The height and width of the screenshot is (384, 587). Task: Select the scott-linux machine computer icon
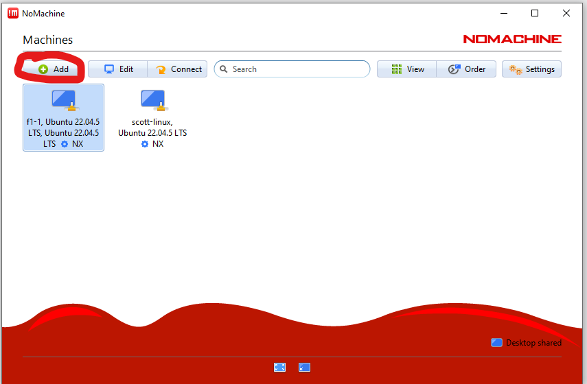click(x=152, y=101)
